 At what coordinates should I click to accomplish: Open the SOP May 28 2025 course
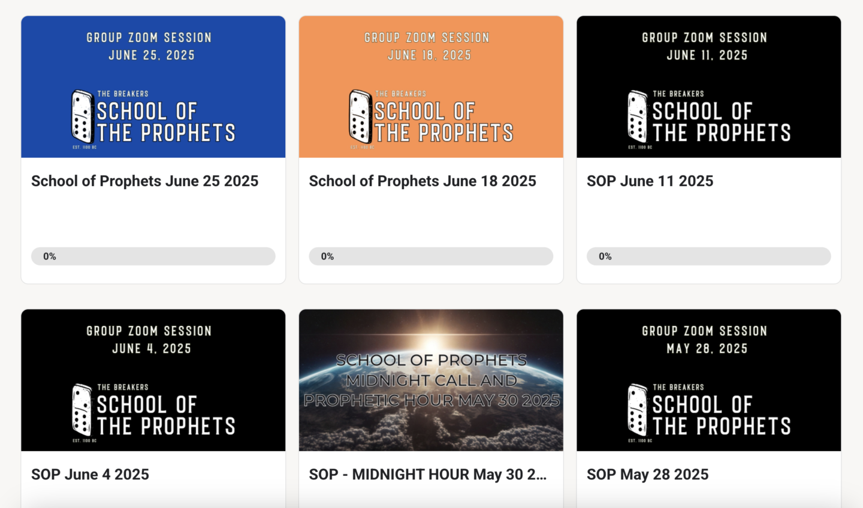[x=647, y=474]
